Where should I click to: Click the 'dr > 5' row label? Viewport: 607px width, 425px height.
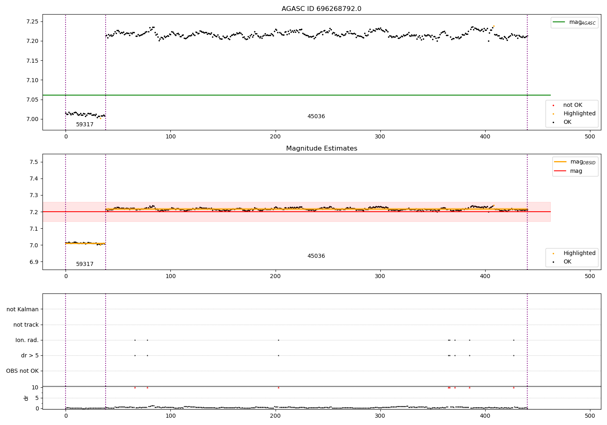(30, 355)
